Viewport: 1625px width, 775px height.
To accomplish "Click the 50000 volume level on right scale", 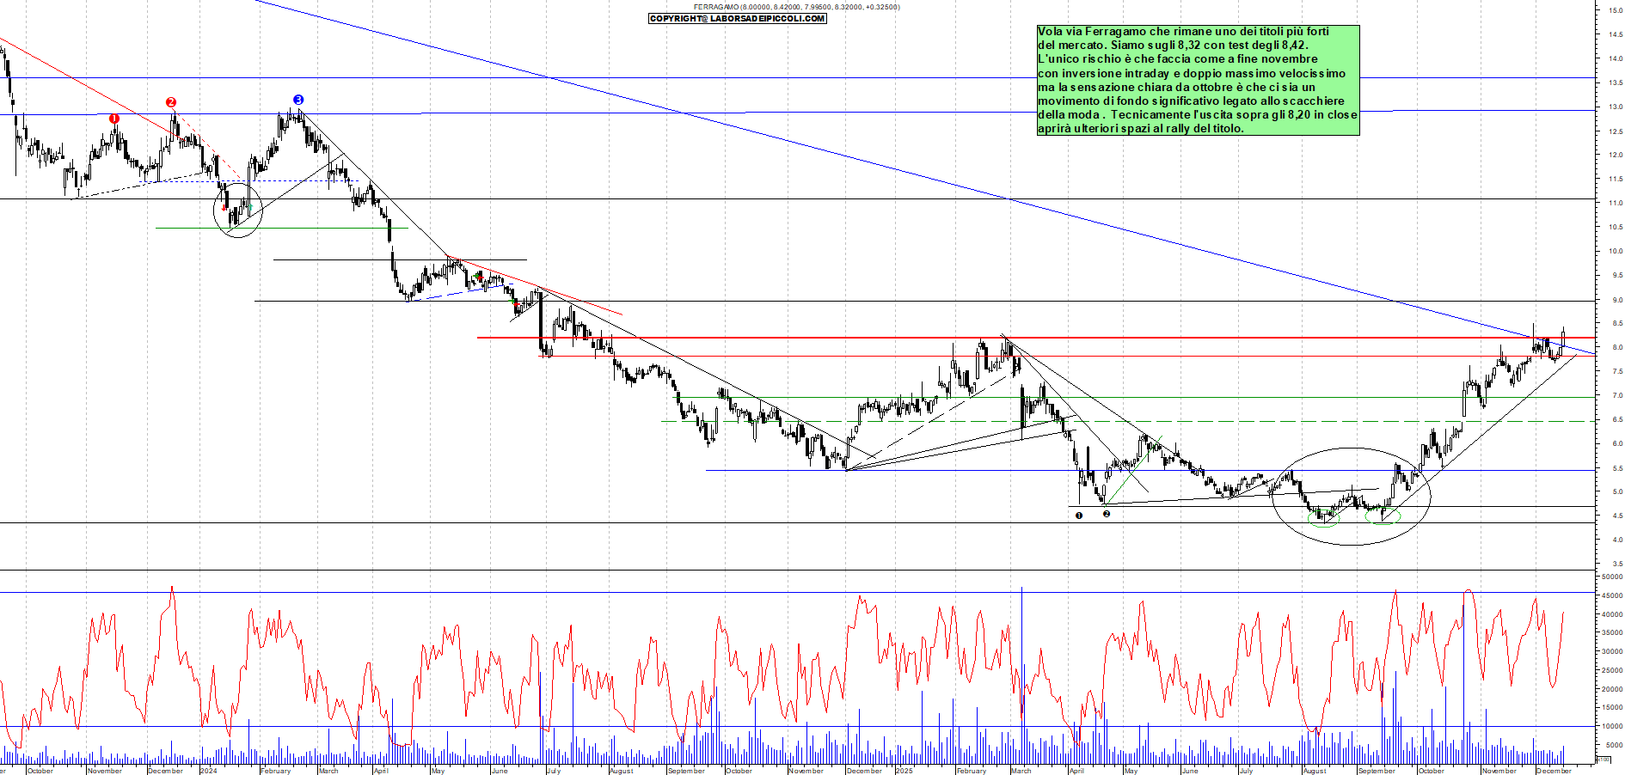I will coord(1611,577).
